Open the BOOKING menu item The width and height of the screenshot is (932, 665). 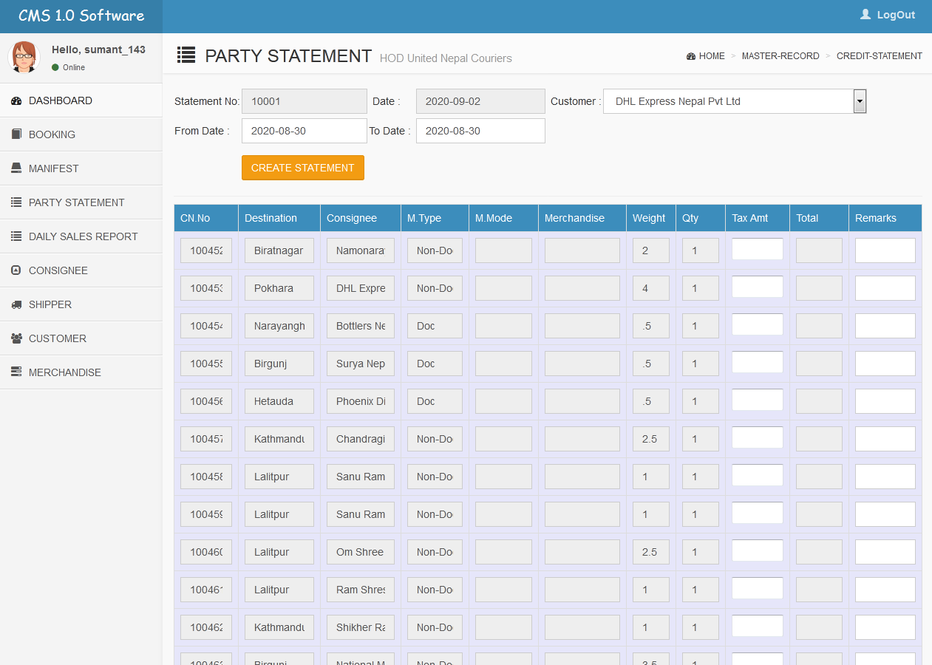tap(81, 134)
